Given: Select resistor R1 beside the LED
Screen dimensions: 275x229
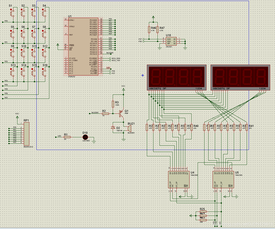Looking at the screenshot, I should (x=67, y=137).
